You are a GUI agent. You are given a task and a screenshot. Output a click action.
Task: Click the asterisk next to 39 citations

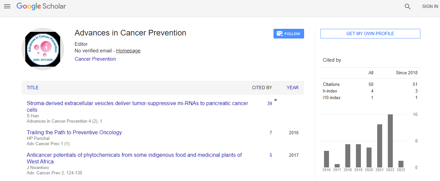click(275, 101)
